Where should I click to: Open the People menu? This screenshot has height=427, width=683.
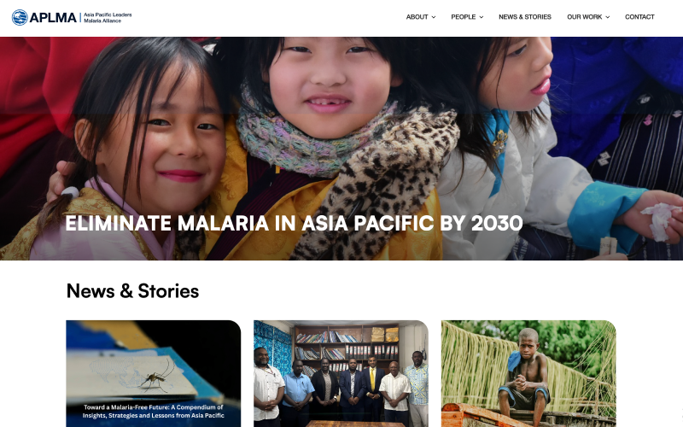(x=463, y=17)
